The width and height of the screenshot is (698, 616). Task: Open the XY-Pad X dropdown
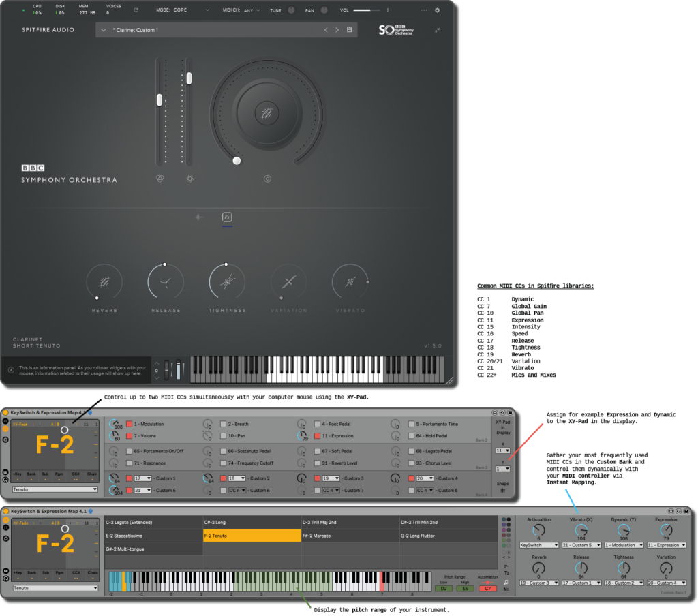click(x=502, y=451)
